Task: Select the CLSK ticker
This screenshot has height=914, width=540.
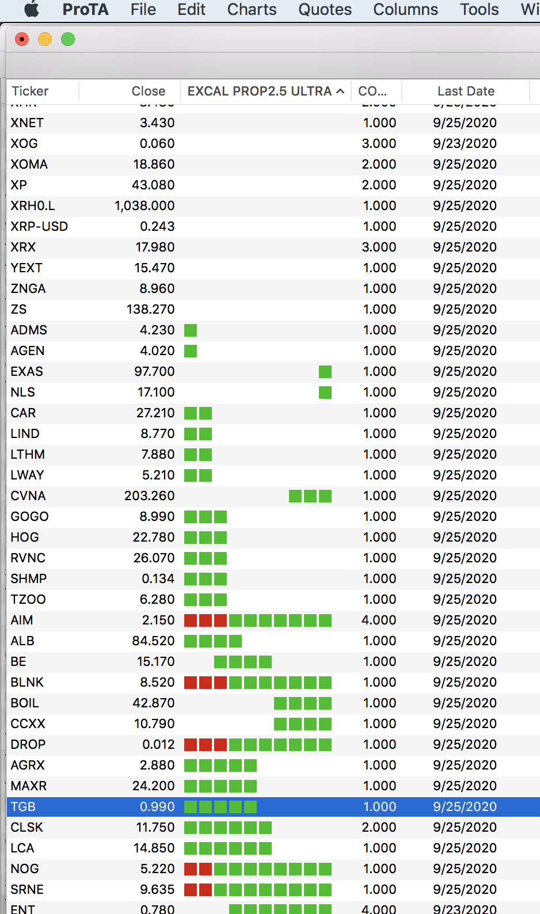Action: [x=27, y=827]
